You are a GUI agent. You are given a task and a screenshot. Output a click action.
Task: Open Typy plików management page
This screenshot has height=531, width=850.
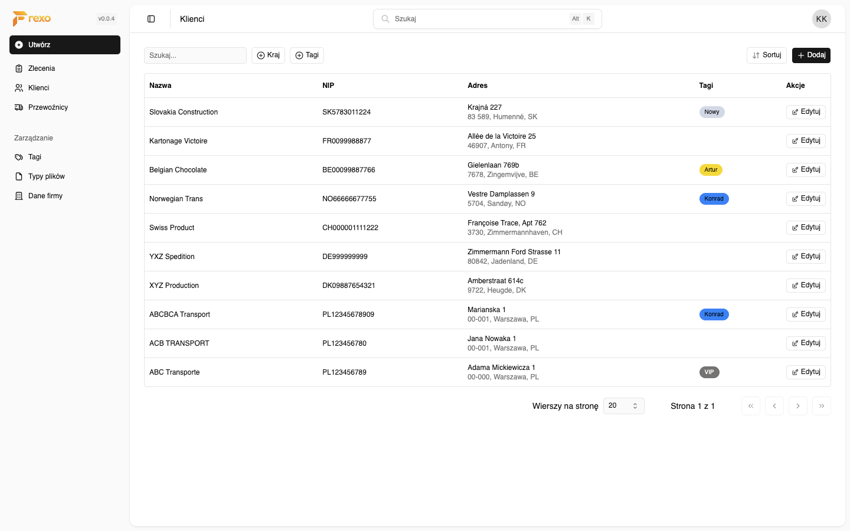46,176
